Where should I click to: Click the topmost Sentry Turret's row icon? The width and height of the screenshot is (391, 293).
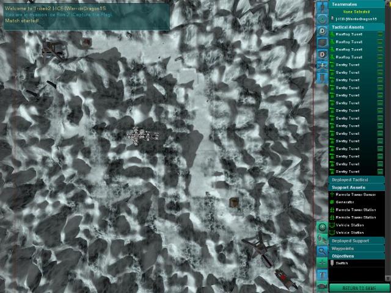(332, 65)
